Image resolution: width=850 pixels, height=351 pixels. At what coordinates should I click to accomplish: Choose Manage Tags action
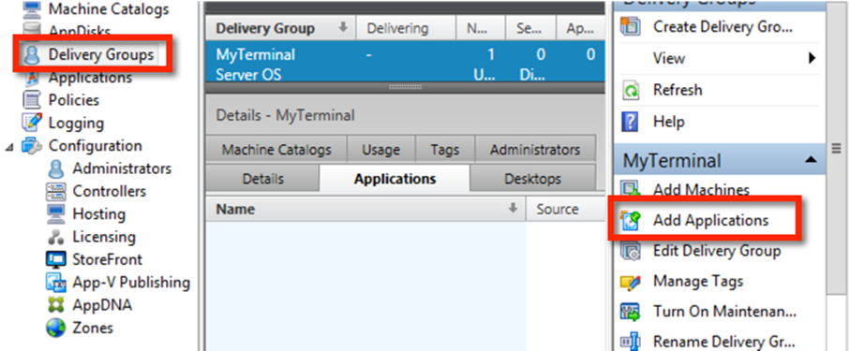[698, 282]
